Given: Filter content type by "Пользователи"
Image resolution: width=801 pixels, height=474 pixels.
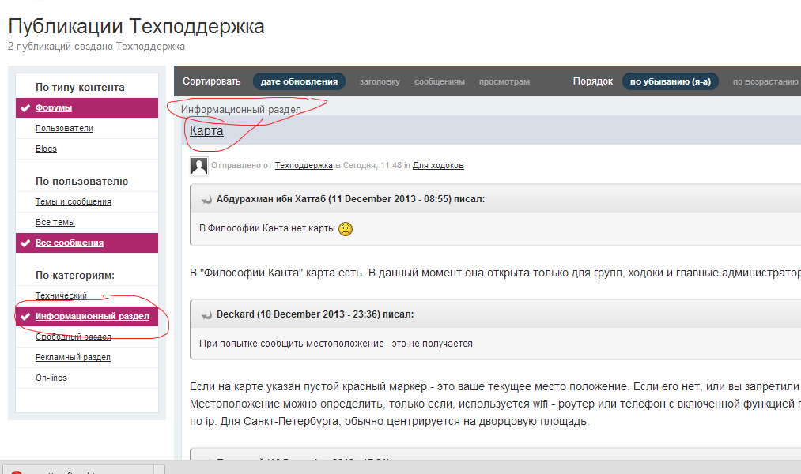Looking at the screenshot, I should click(x=64, y=128).
